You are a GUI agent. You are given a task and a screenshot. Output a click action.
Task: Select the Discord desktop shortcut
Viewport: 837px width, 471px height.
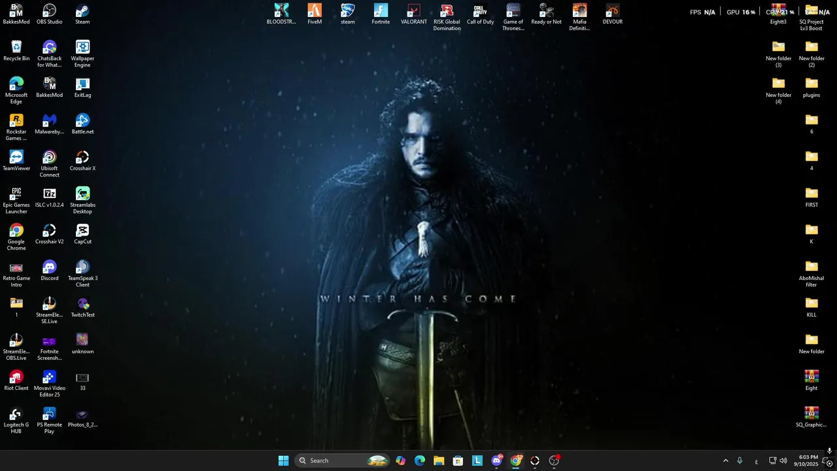tap(50, 271)
